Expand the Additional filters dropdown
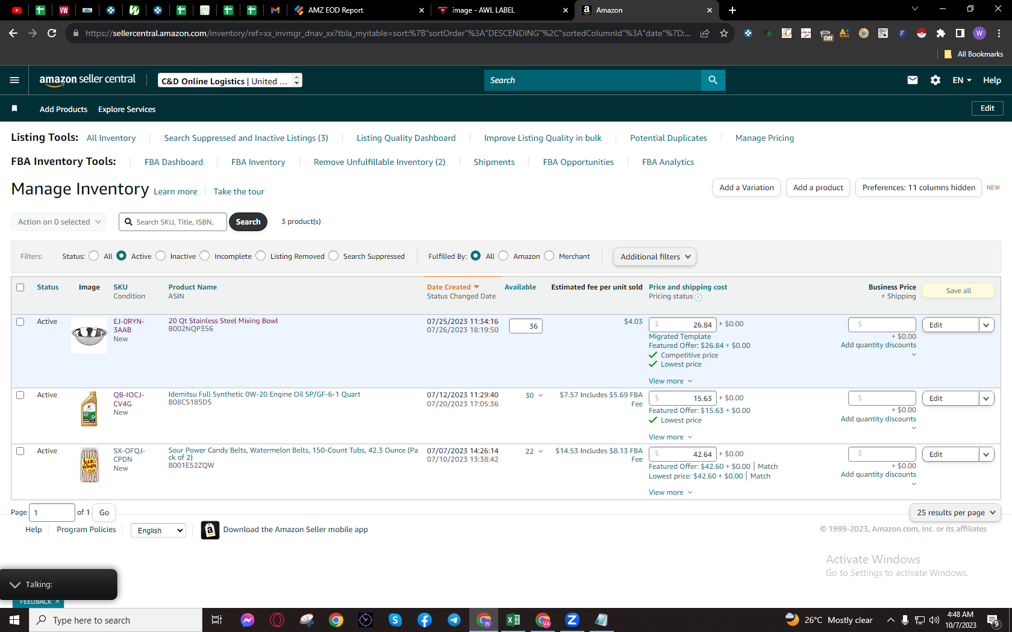The width and height of the screenshot is (1012, 632). pyautogui.click(x=655, y=256)
